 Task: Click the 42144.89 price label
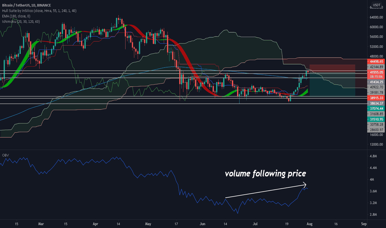(x=376, y=67)
